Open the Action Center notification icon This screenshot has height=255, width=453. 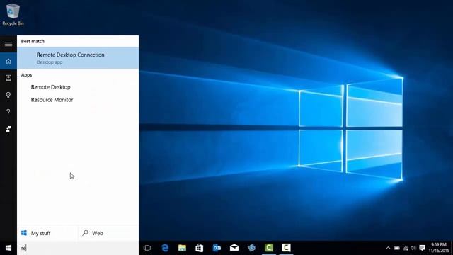coord(422,248)
